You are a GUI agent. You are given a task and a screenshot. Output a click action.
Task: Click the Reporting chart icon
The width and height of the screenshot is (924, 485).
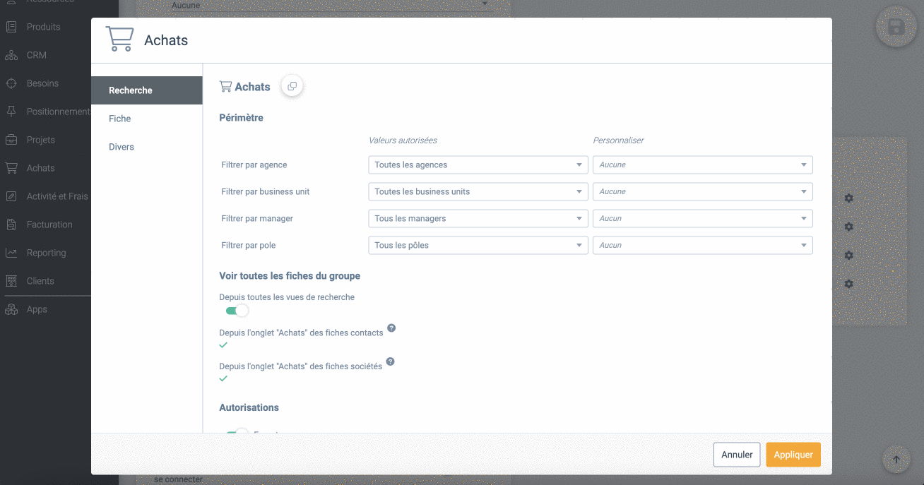[x=11, y=253]
